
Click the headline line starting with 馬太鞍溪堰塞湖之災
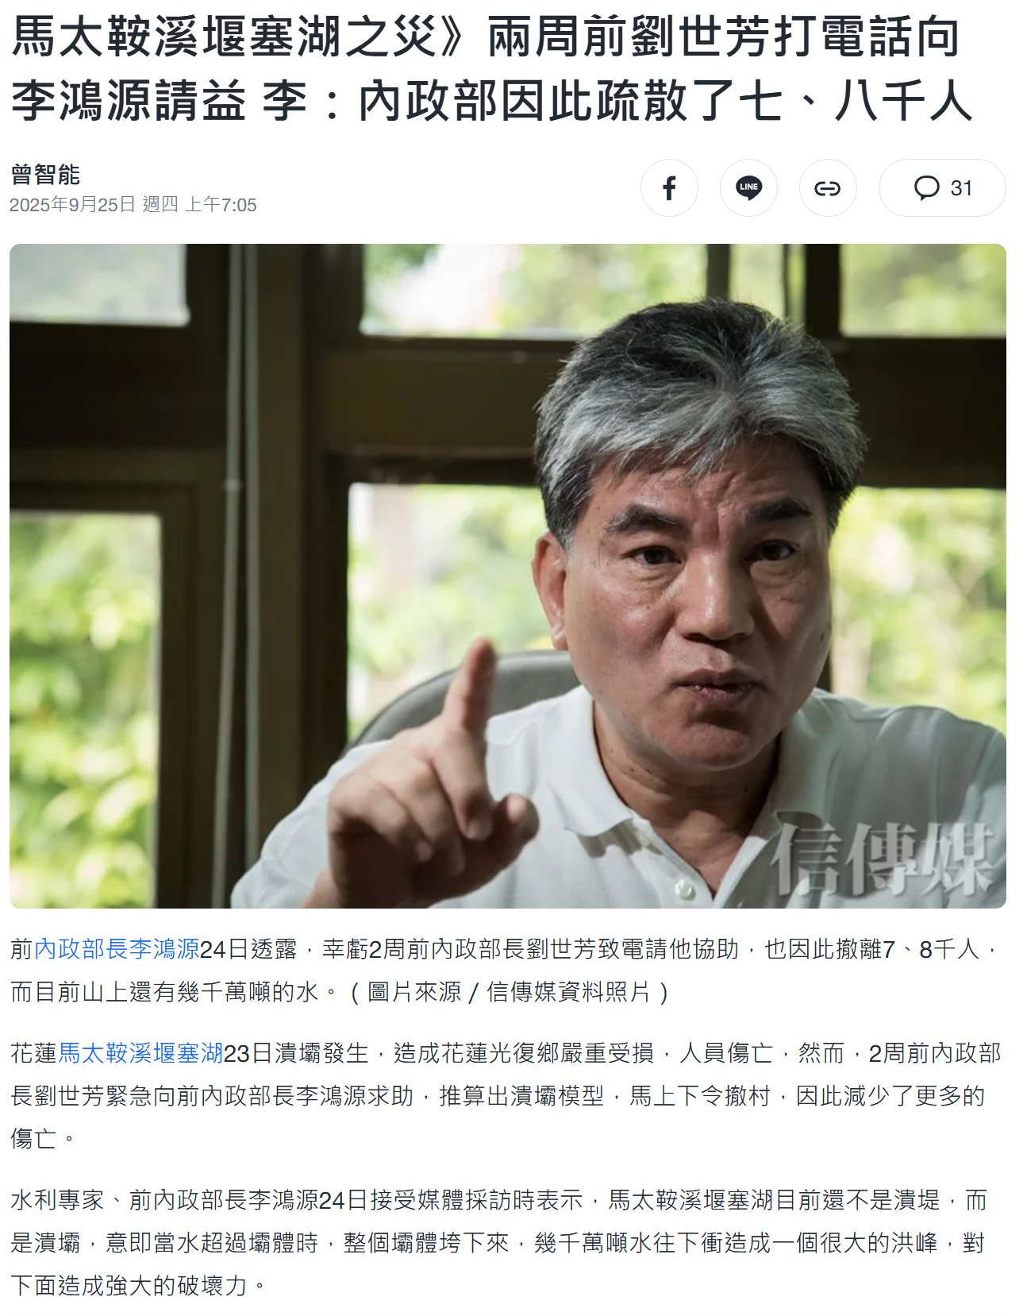(x=485, y=38)
